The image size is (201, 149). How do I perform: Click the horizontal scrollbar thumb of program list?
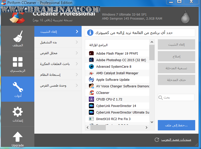click(x=98, y=127)
